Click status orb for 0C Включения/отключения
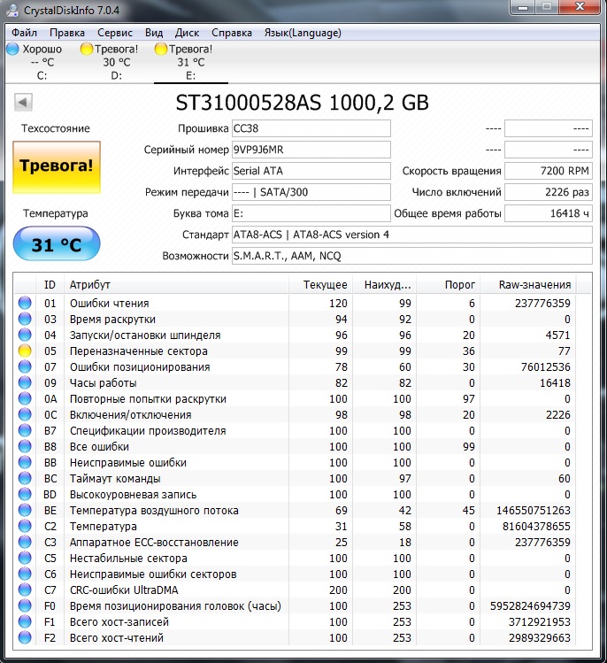Viewport: 607px width, 663px height. click(x=25, y=414)
